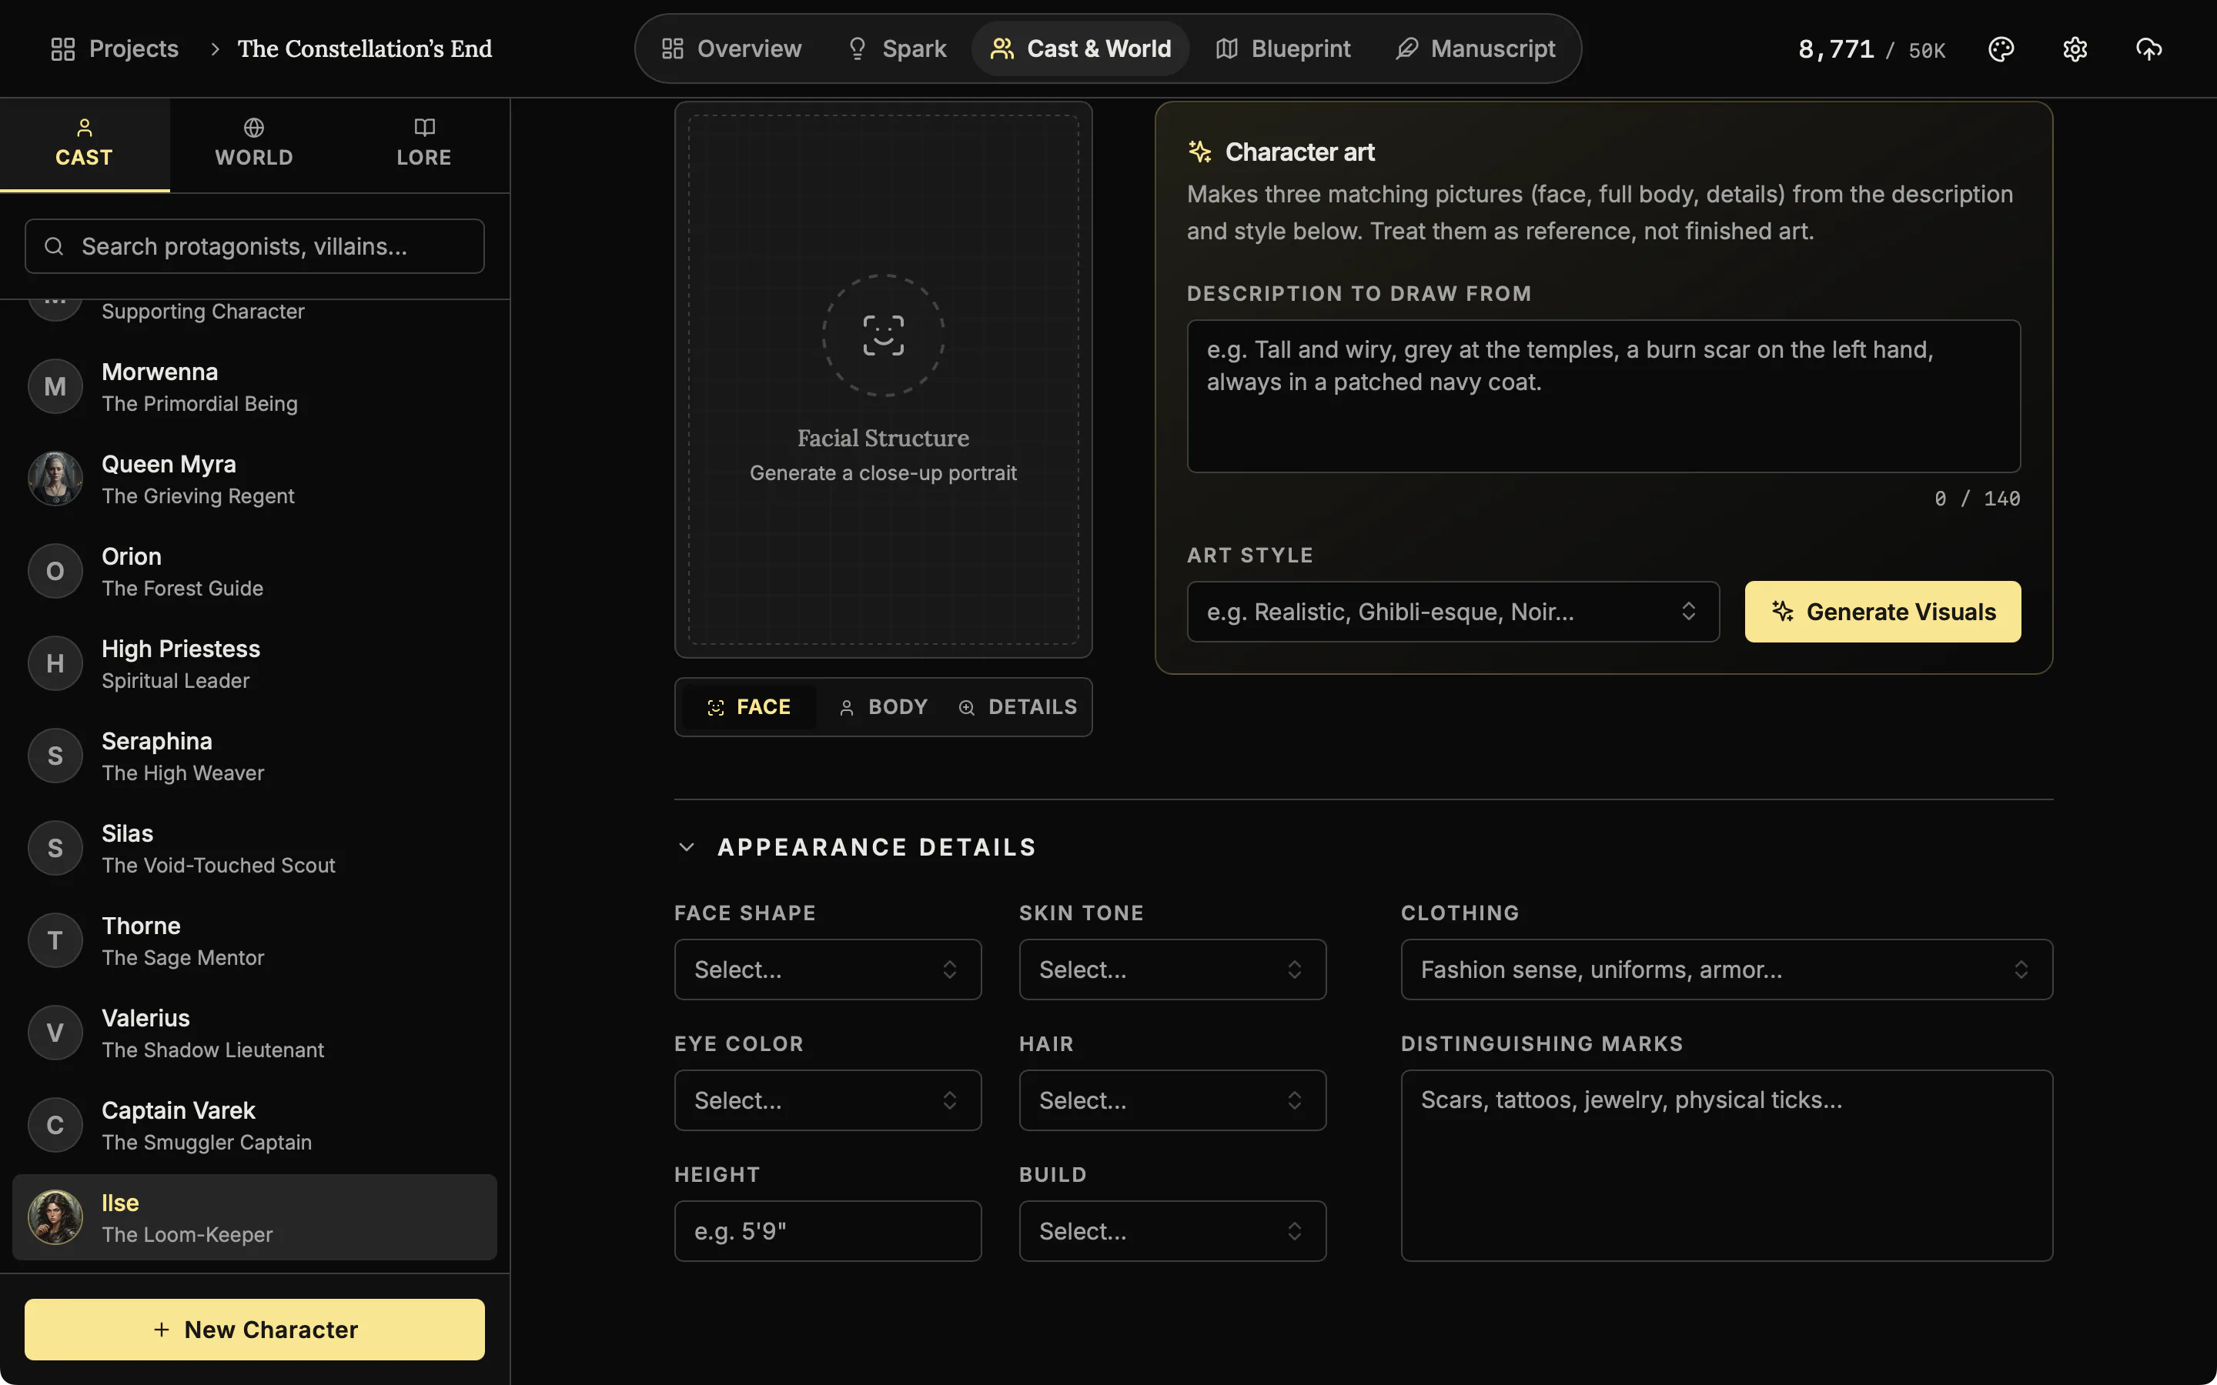Switch to the WORLD sidebar tab
This screenshot has height=1385, width=2217.
pyautogui.click(x=254, y=144)
